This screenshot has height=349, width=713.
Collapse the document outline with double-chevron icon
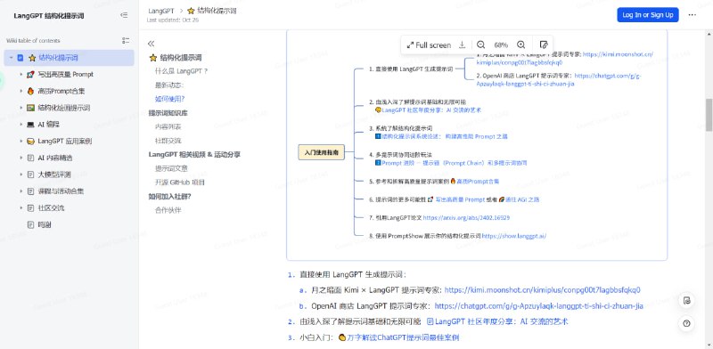tap(151, 44)
